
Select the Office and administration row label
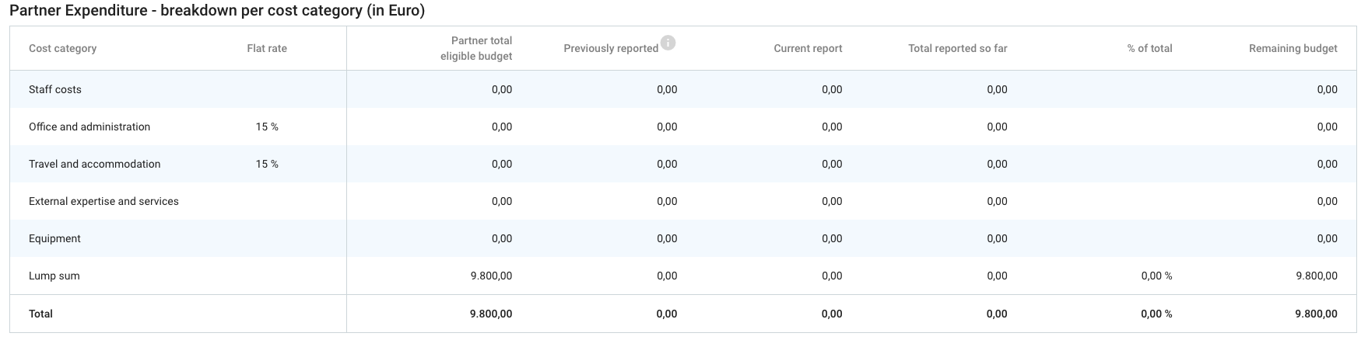tap(89, 127)
